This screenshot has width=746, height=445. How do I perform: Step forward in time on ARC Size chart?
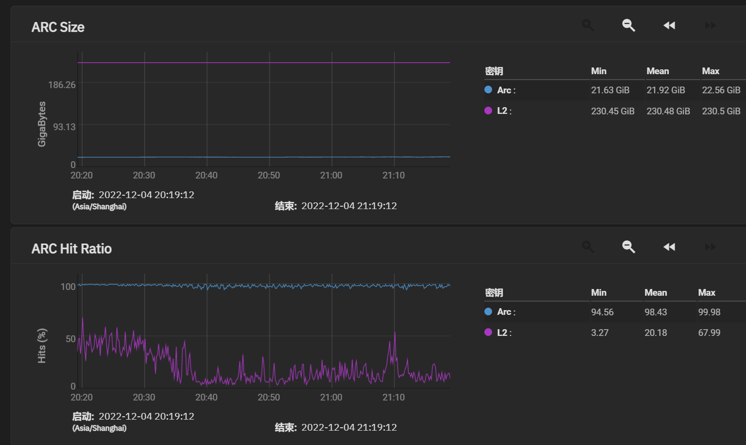tap(710, 25)
